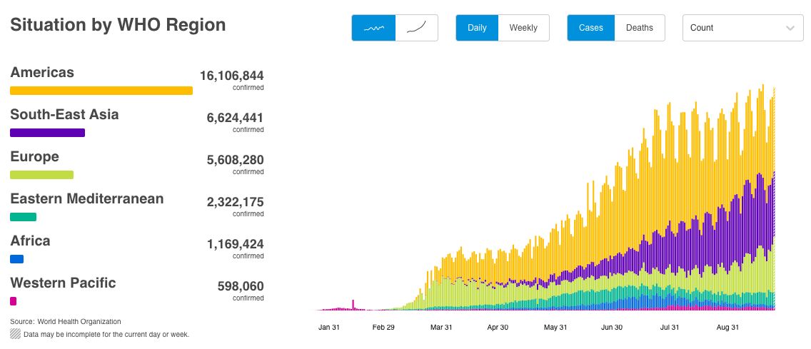Click the light green Europe bar
Image resolution: width=811 pixels, height=349 pixels.
click(42, 175)
